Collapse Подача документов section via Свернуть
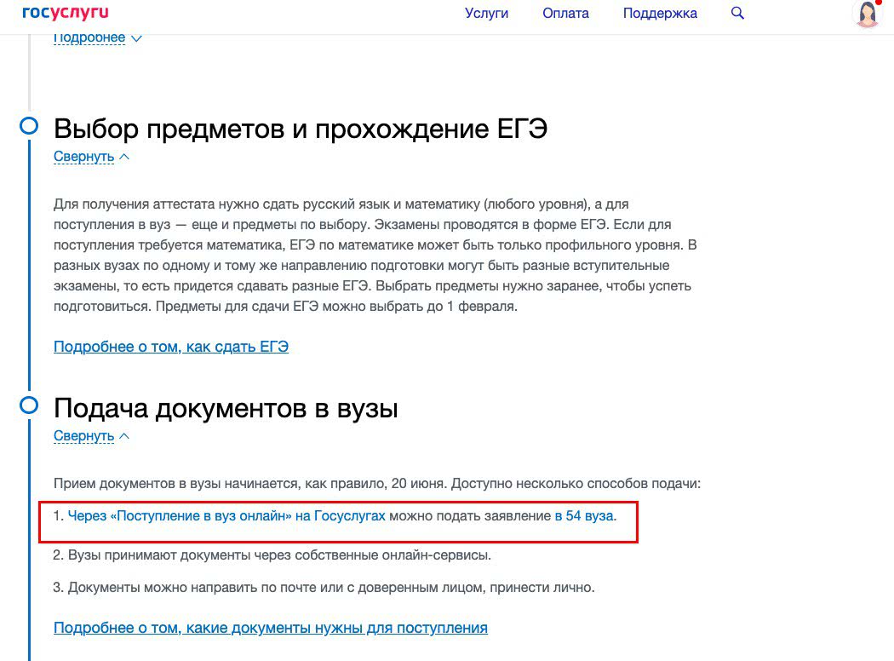Image resolution: width=894 pixels, height=661 pixels. tap(83, 436)
